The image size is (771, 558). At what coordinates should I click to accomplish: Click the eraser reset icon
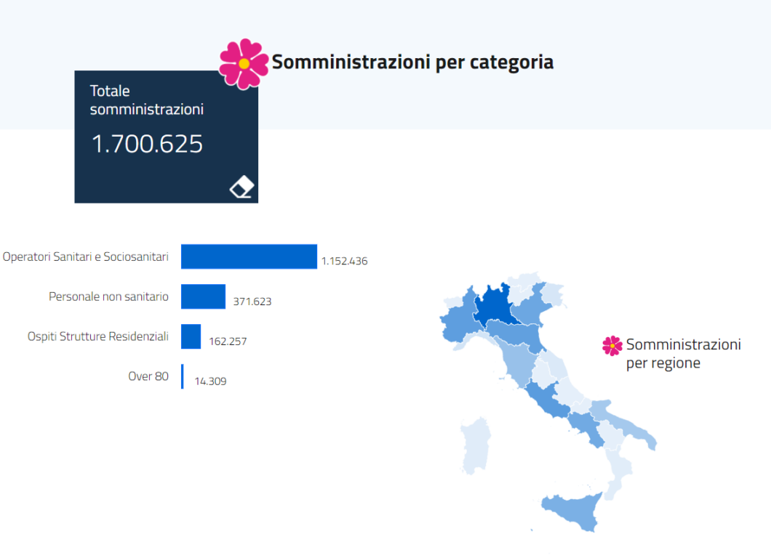(x=241, y=187)
